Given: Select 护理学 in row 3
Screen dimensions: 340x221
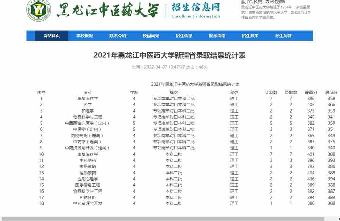Looking at the screenshot, I should pyautogui.click(x=88, y=111).
